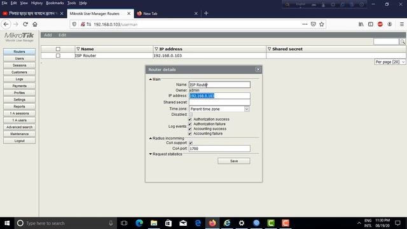Image resolution: width=407 pixels, height=229 pixels.
Task: Collapse the Radius incomming section
Action: point(151,139)
